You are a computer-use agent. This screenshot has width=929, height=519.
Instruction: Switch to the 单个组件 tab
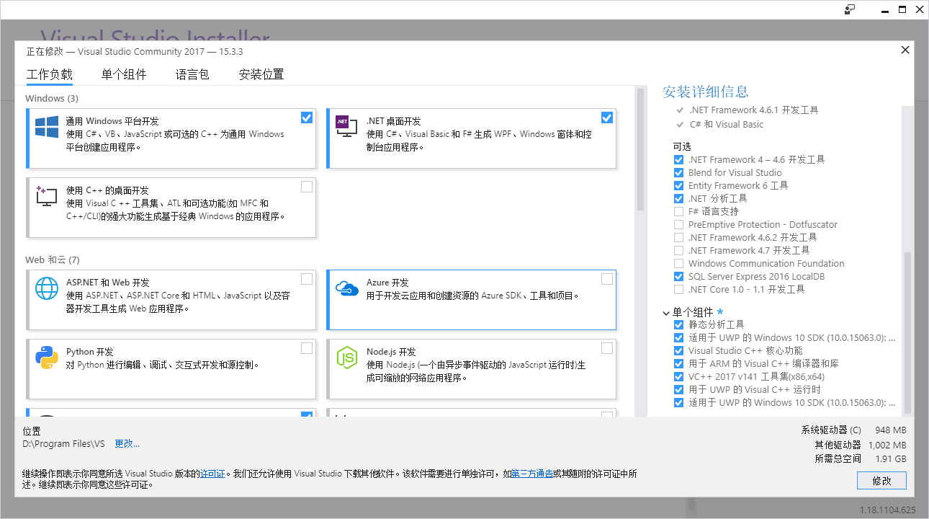coord(124,74)
